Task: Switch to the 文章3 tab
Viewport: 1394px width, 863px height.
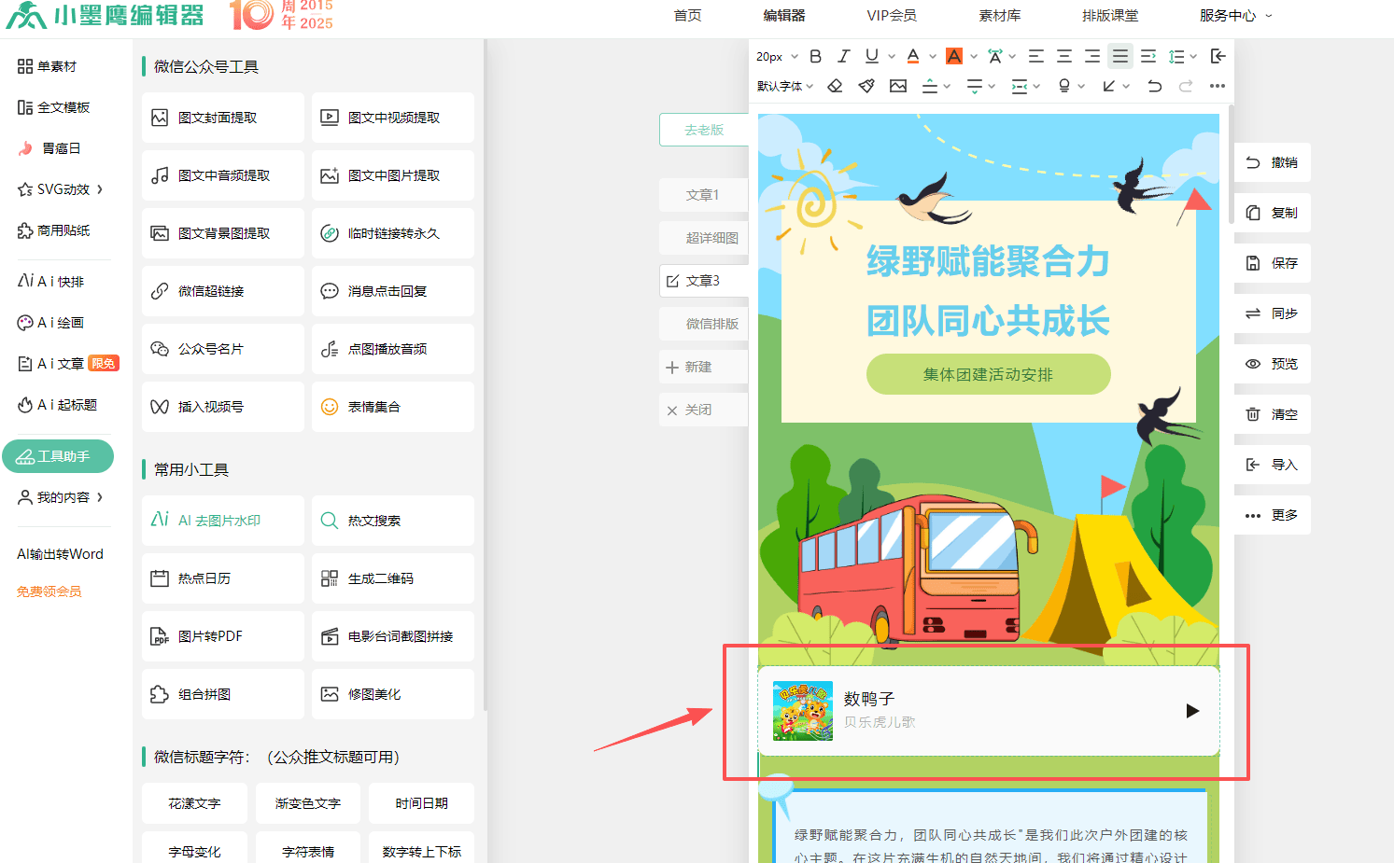Action: click(x=702, y=281)
